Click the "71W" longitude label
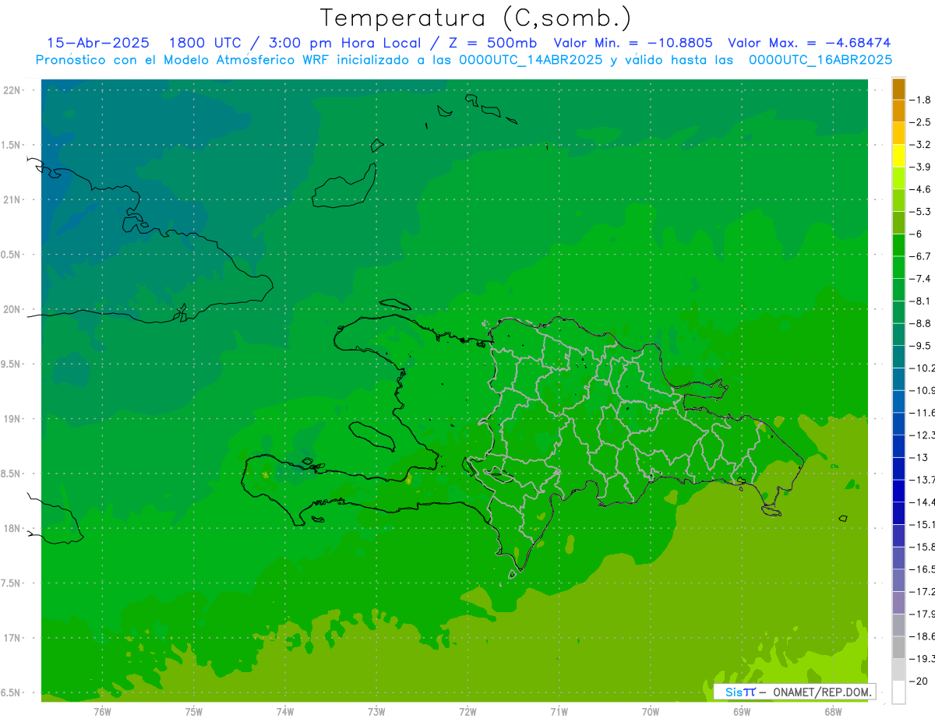The height and width of the screenshot is (722, 935). [x=559, y=711]
